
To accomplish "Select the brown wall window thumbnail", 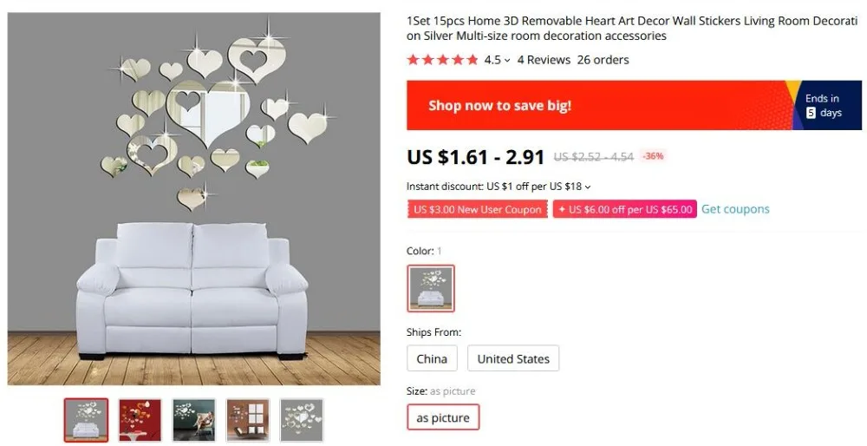I will click(248, 420).
